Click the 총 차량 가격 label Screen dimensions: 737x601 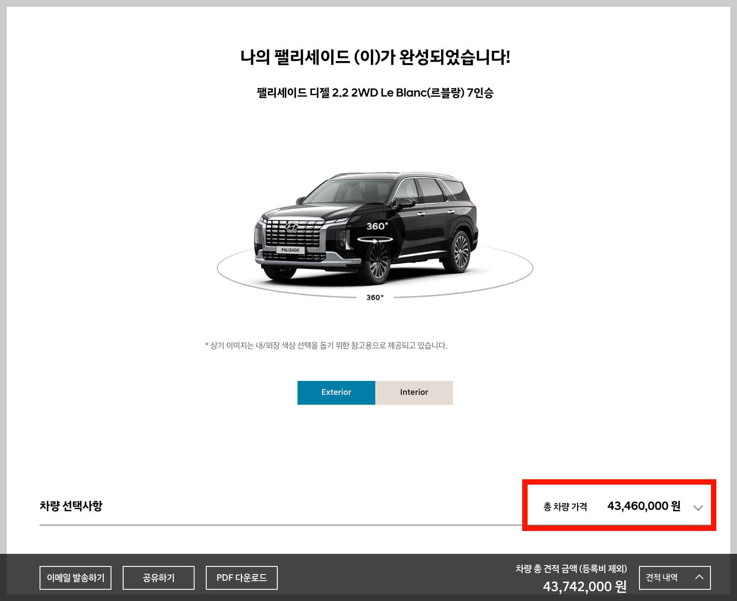point(565,507)
